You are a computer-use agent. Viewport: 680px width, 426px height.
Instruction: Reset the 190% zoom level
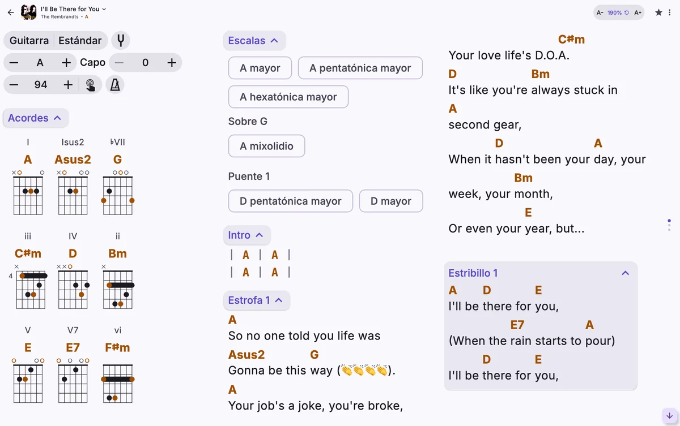pyautogui.click(x=618, y=12)
